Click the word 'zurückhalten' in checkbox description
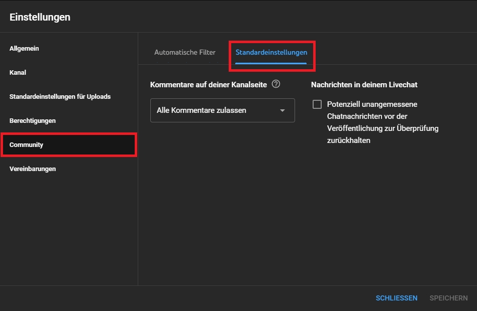This screenshot has height=311, width=477. point(348,140)
